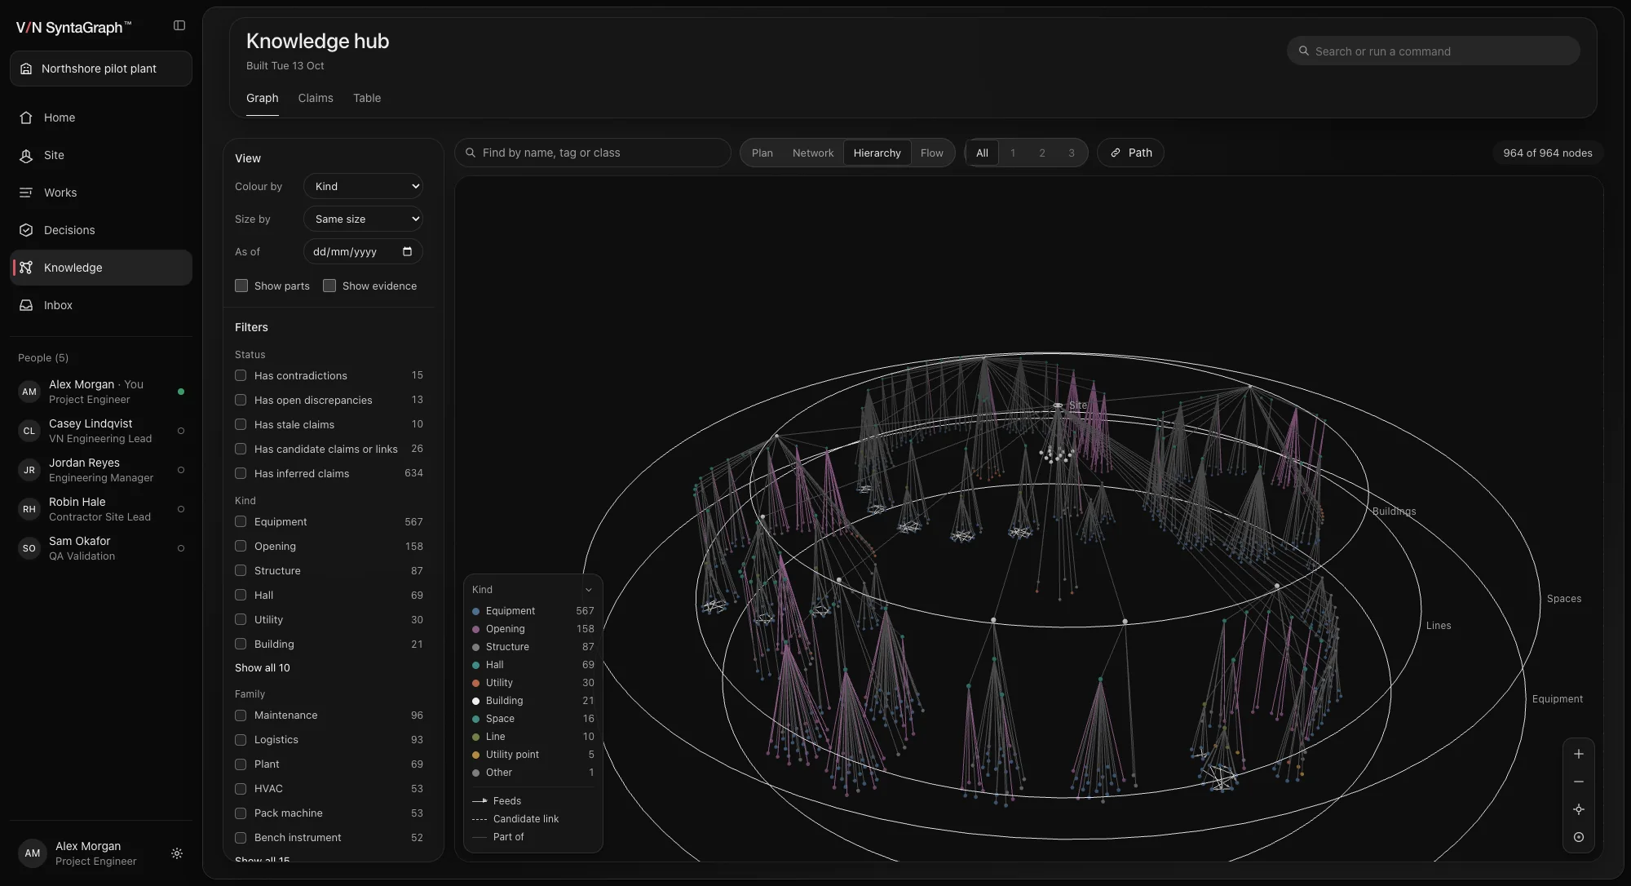This screenshot has height=886, width=1631.
Task: Click the Path link button
Action: tap(1130, 153)
